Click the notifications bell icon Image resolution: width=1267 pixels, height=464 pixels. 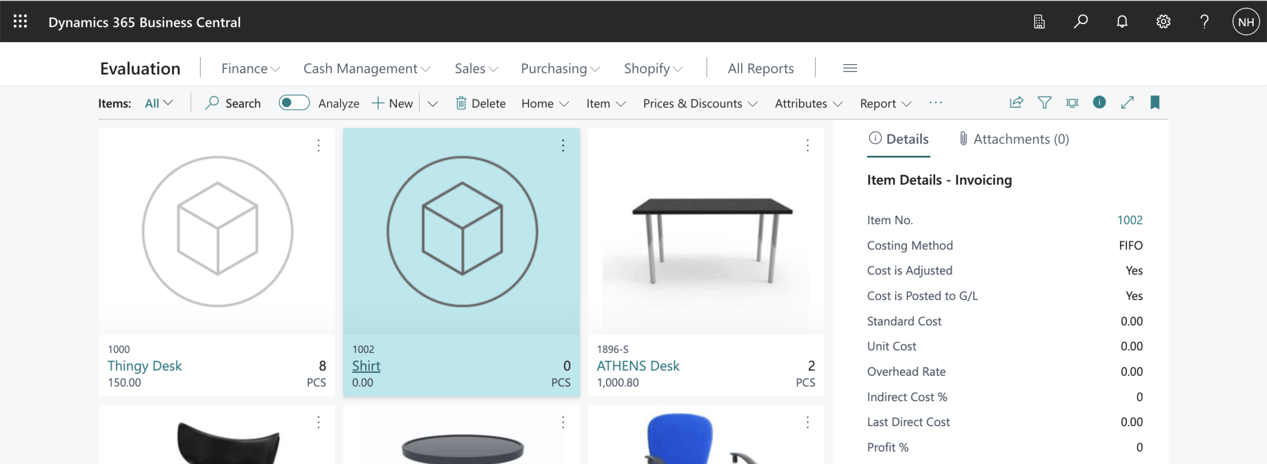click(x=1122, y=21)
